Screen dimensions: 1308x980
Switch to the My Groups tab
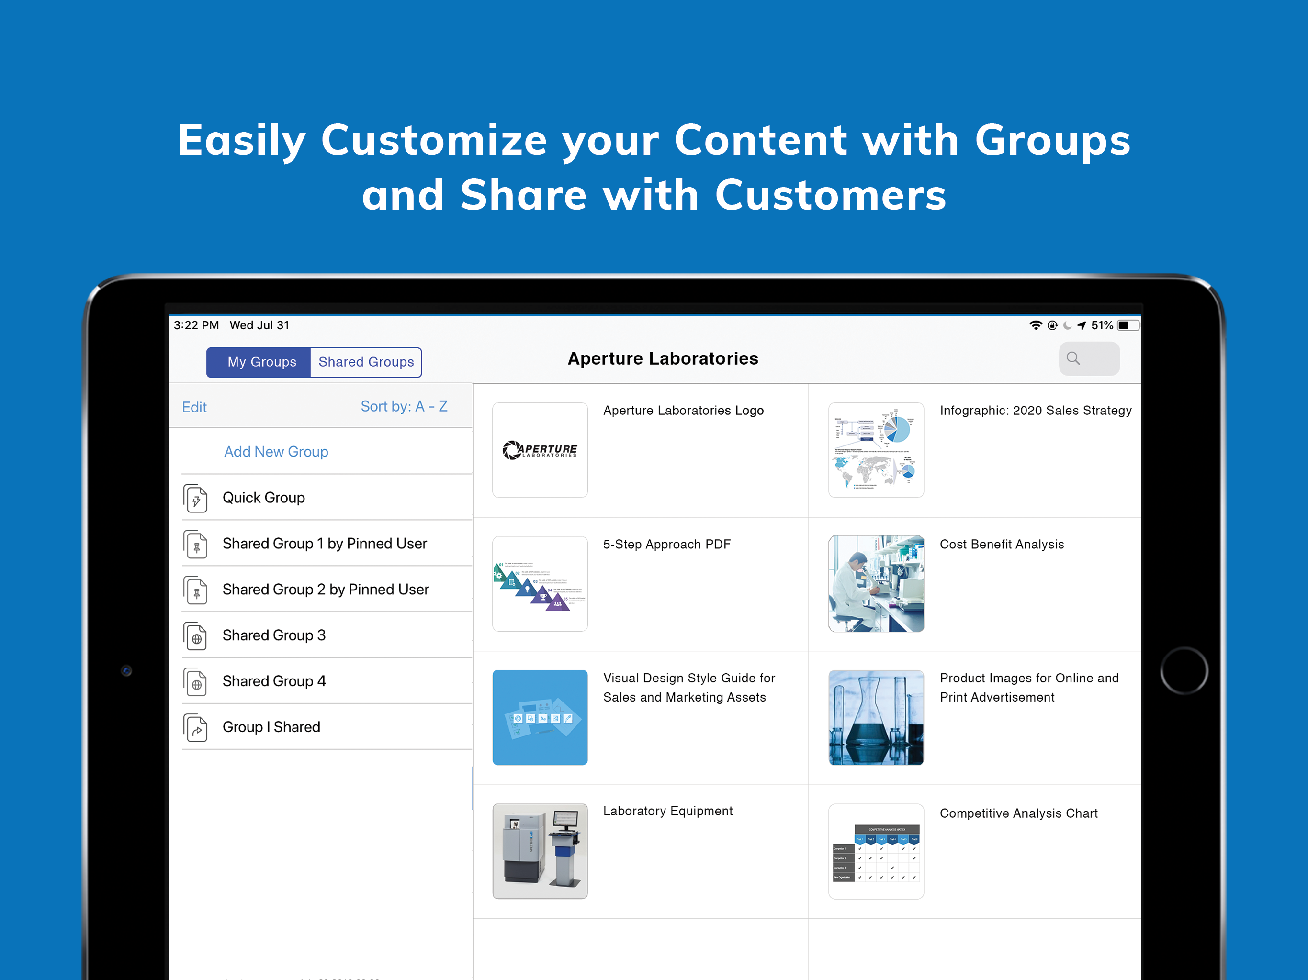[x=261, y=362]
